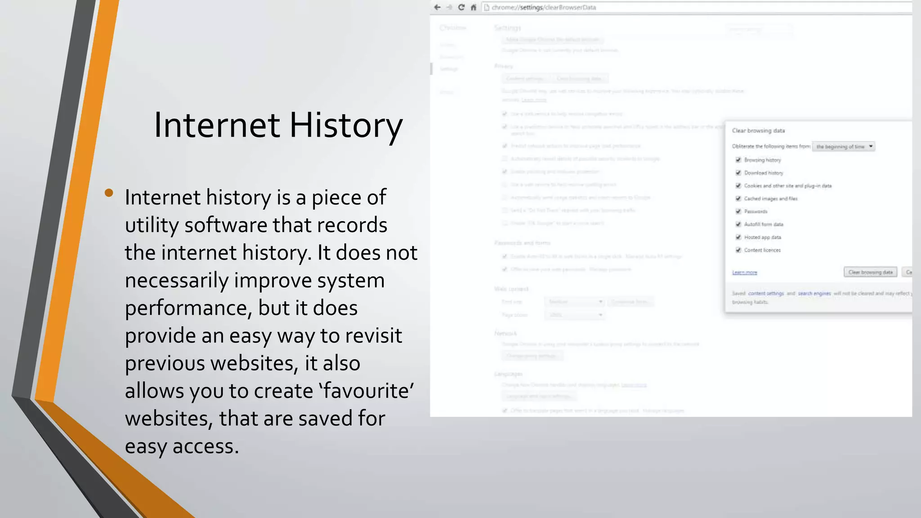Reload the Chrome settings page
This screenshot has width=921, height=518.
coord(461,7)
